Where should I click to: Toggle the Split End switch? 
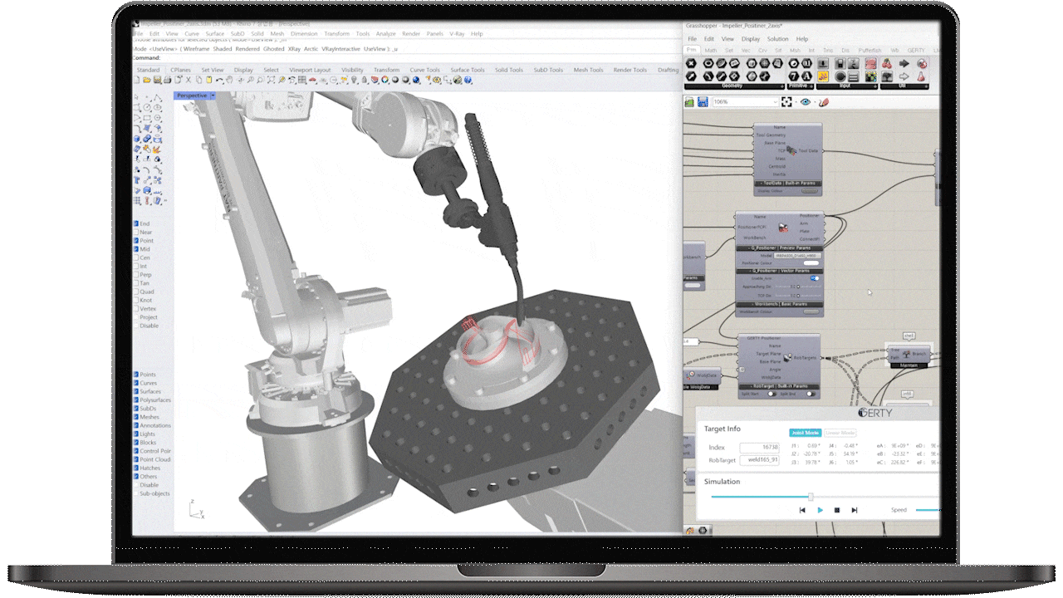coord(811,394)
